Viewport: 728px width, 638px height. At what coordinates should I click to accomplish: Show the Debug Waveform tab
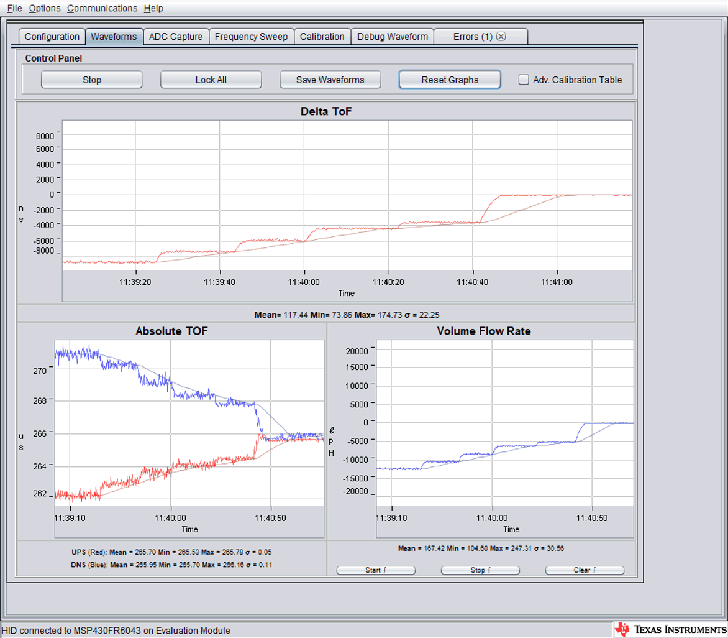pyautogui.click(x=393, y=37)
